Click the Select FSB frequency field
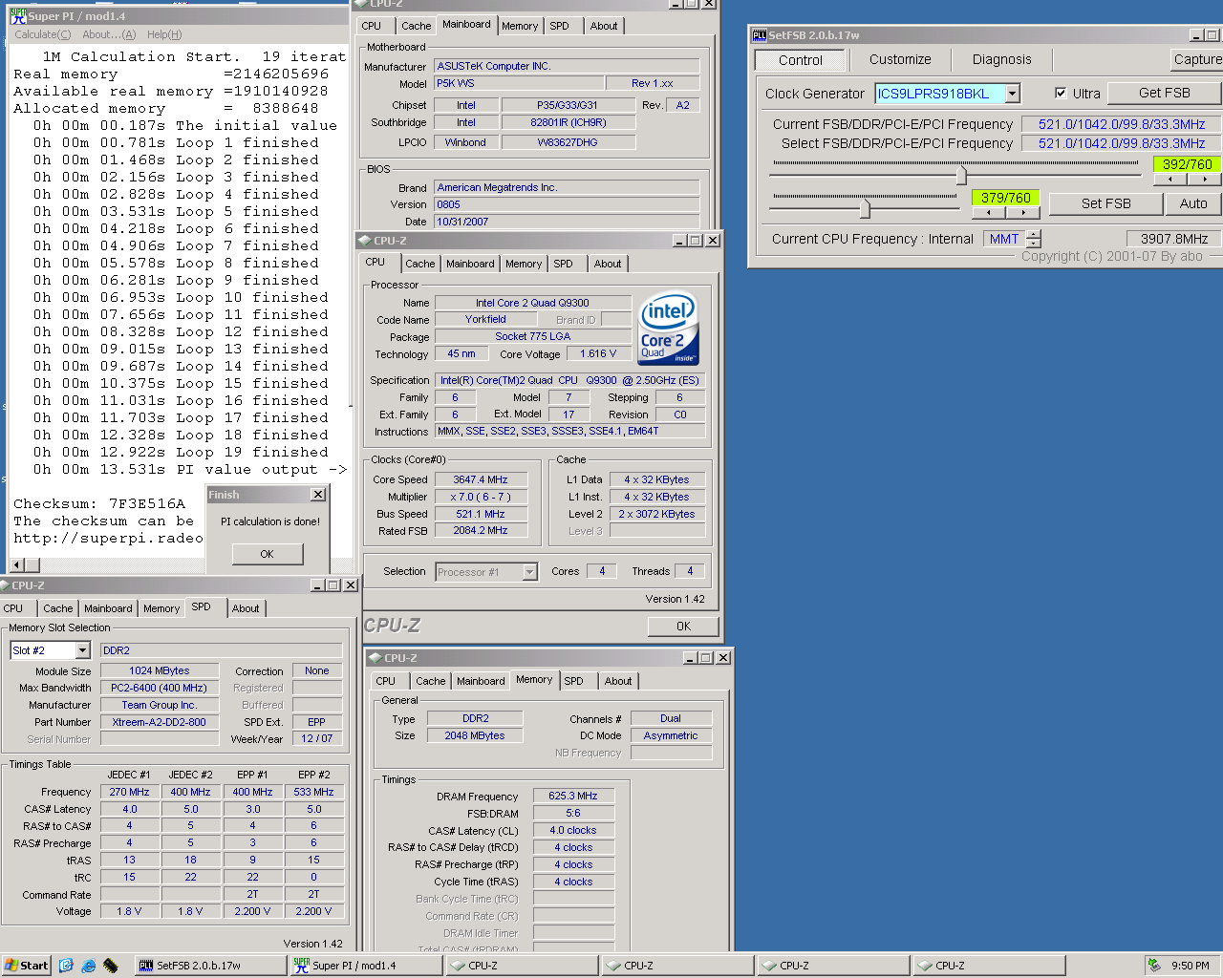 (x=1122, y=143)
